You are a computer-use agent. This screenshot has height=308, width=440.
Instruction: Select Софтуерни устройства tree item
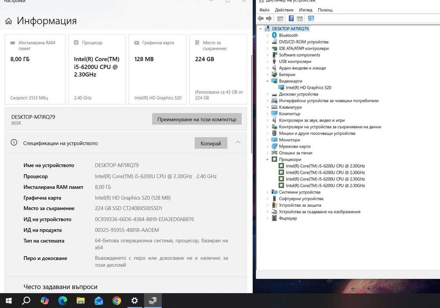(x=301, y=198)
